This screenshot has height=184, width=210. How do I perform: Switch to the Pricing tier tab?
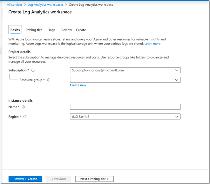tap(34, 30)
